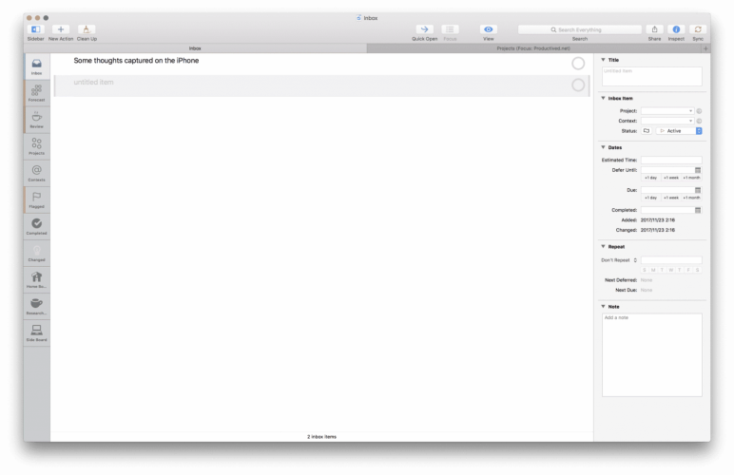Collapse the Dates inspector section
Image resolution: width=734 pixels, height=475 pixels.
603,147
